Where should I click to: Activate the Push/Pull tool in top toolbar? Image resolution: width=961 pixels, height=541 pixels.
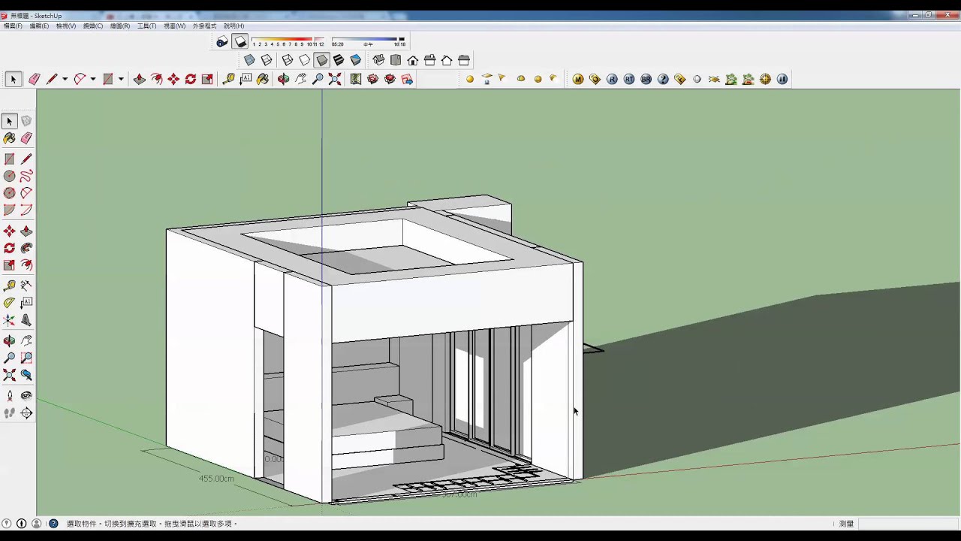140,79
